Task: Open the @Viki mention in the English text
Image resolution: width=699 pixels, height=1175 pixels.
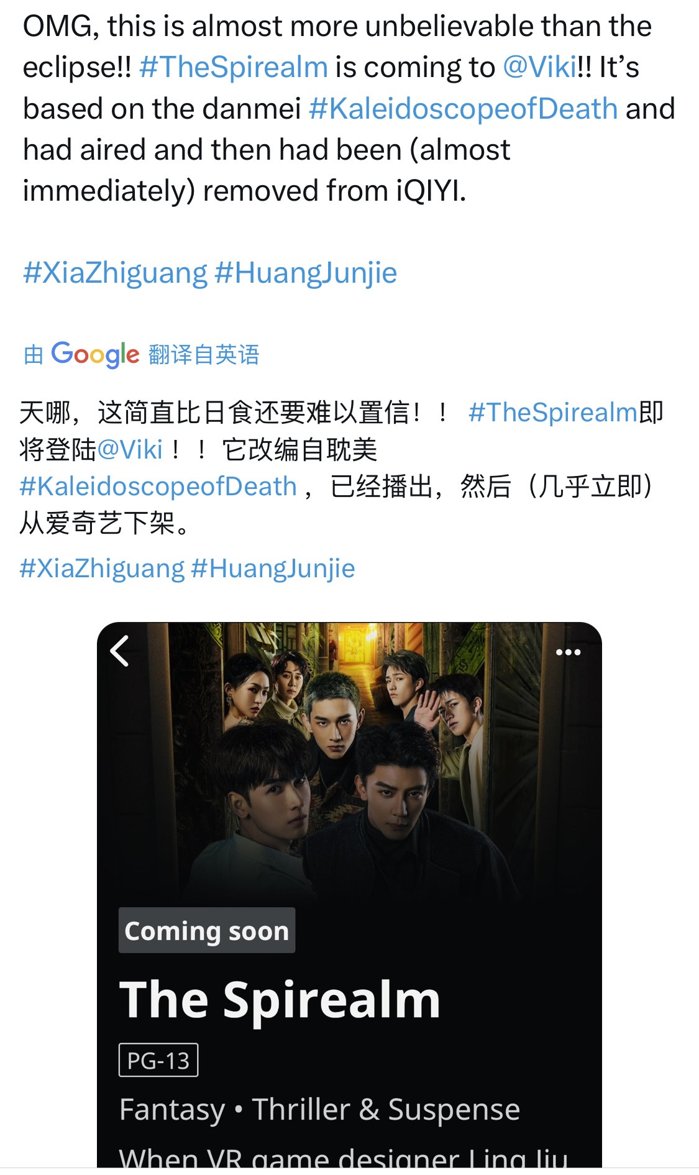Action: click(x=540, y=67)
